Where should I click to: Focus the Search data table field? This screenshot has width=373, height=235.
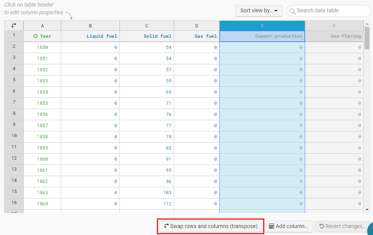pos(331,11)
